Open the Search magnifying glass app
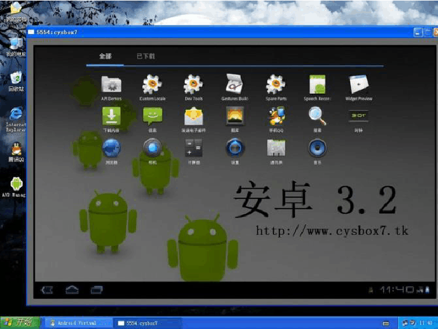The image size is (438, 329). pos(317,120)
